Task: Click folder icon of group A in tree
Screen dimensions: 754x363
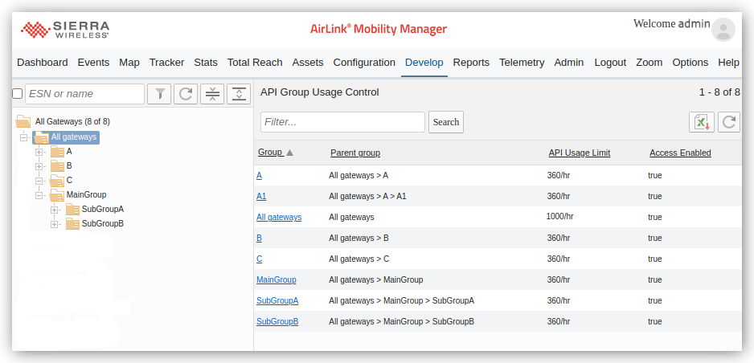Action: [x=57, y=152]
